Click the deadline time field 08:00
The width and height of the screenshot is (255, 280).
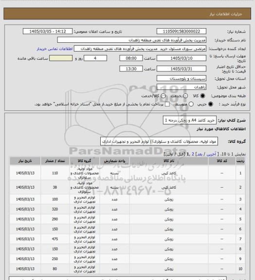pyautogui.click(x=131, y=58)
